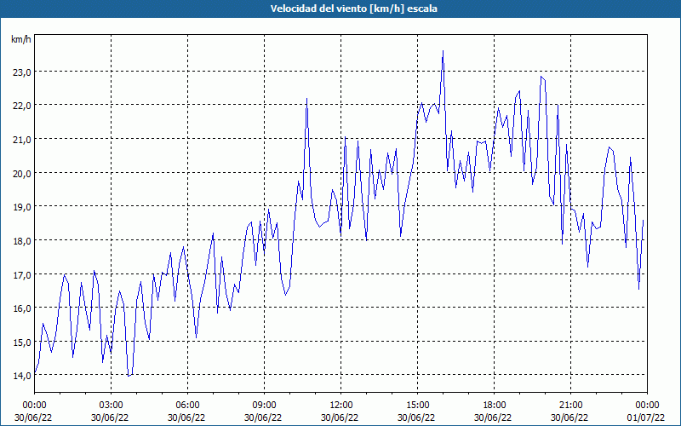
Task: Click the chart title "Velocidad del viento [km/h] escala"
Action: (353, 9)
